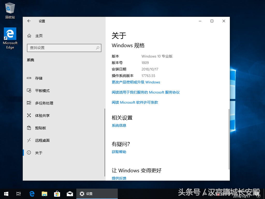Select the 剪贴板 clipboard icon
The image size is (265, 199).
tap(29, 128)
